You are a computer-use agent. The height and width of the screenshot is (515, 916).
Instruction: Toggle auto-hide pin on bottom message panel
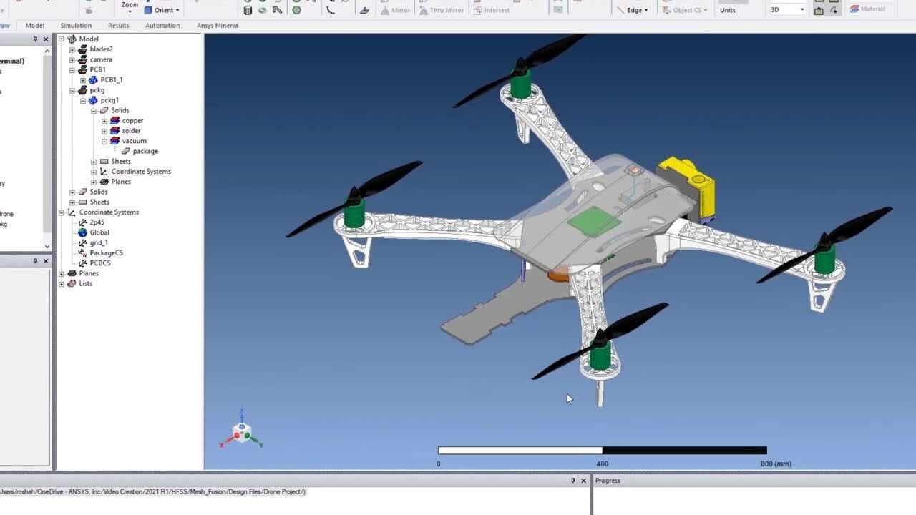point(572,481)
